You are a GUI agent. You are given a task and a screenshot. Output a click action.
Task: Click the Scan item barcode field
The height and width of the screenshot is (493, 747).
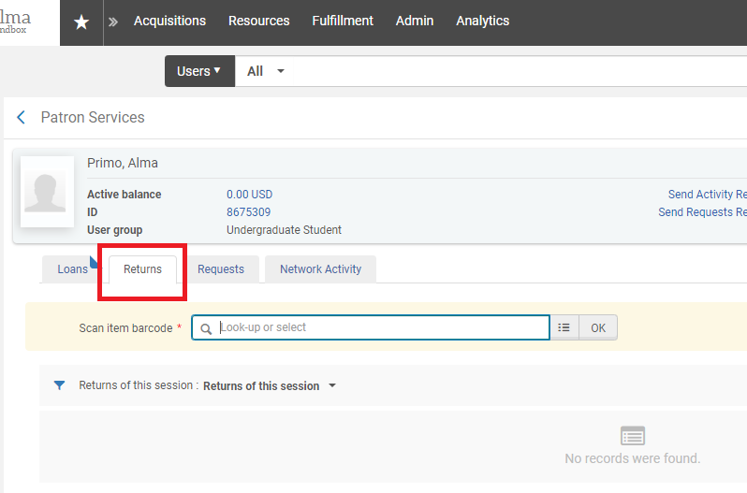pyautogui.click(x=379, y=327)
